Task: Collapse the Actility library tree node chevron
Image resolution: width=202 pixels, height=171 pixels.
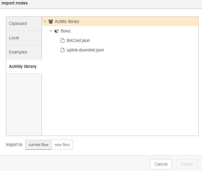Action: tap(45, 21)
